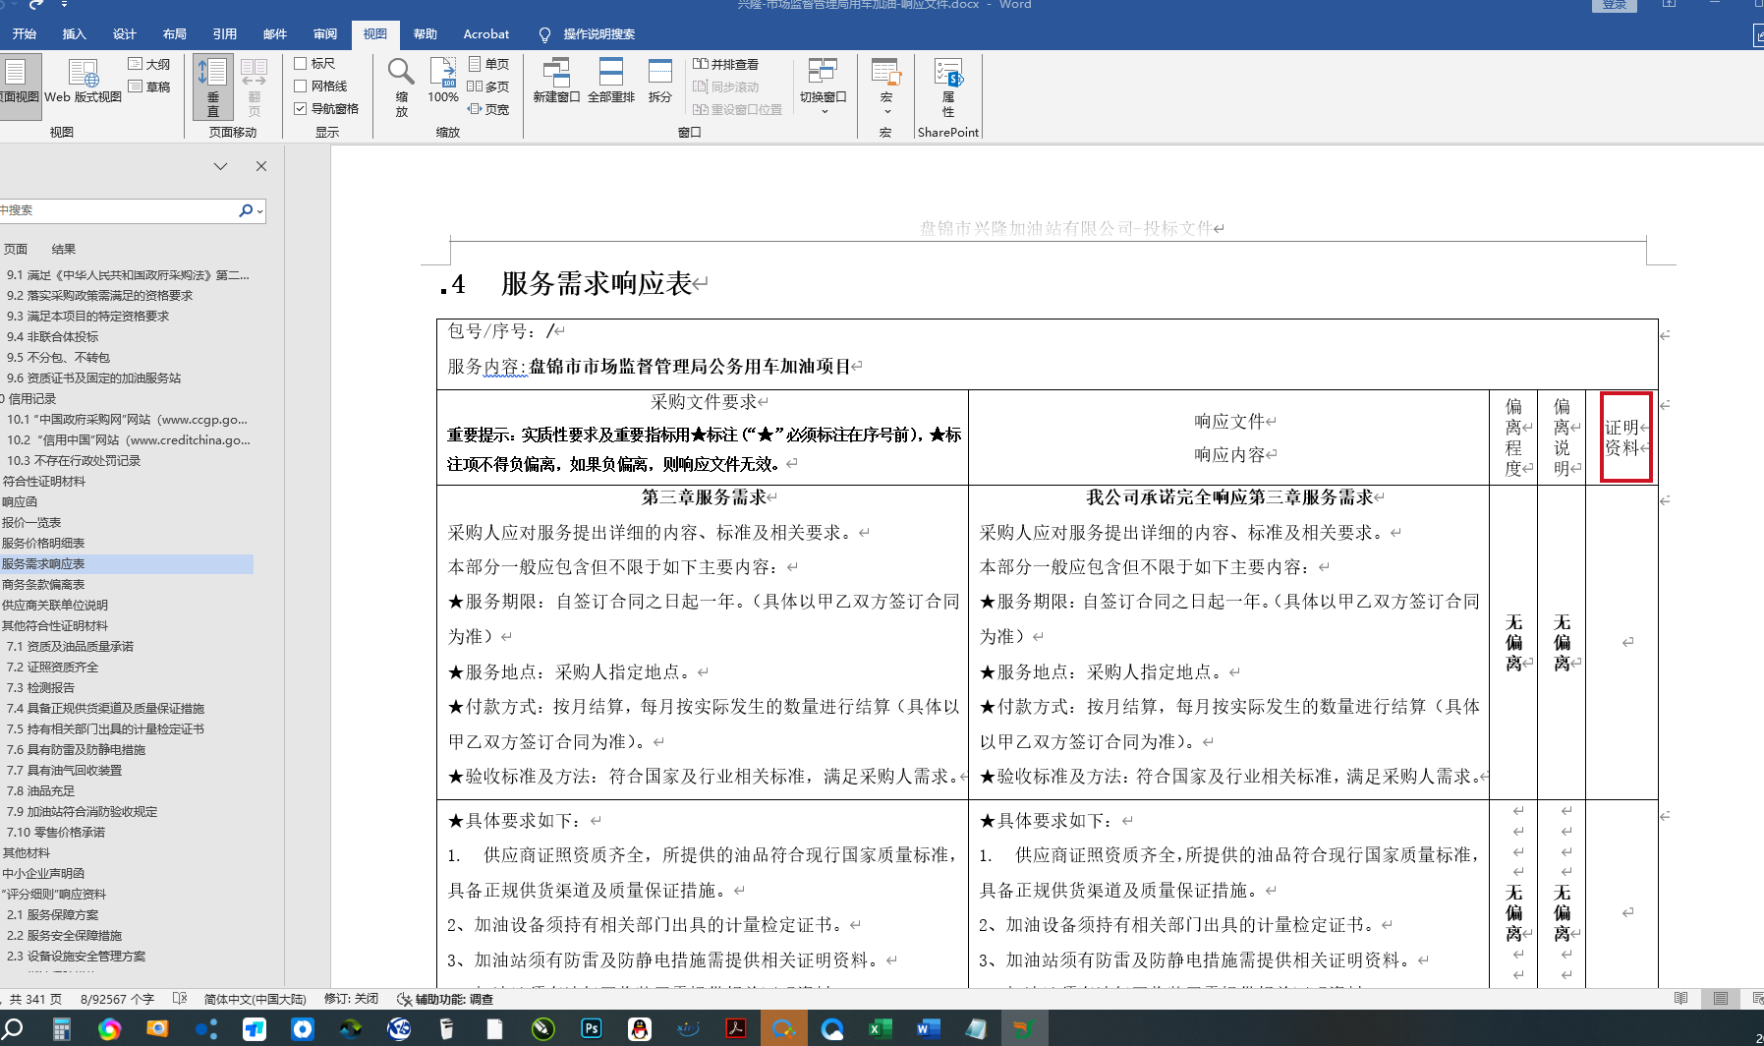Uncheck the navigation pane (导航窗格) checkbox

301,108
